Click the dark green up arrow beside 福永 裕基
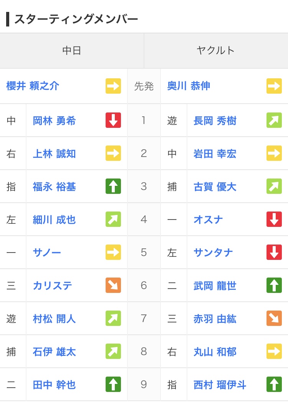288x405 pixels. coord(113,186)
